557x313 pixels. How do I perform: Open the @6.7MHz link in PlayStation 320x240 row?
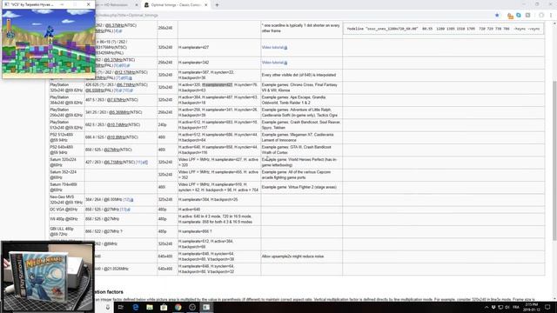pyautogui.click(x=125, y=85)
